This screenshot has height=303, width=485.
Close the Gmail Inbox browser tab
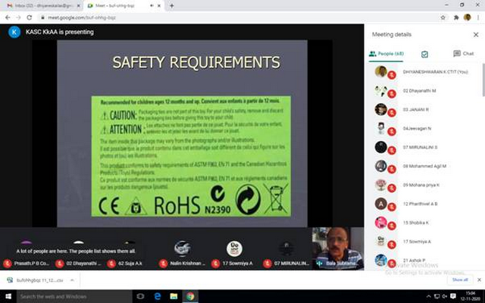pyautogui.click(x=78, y=5)
